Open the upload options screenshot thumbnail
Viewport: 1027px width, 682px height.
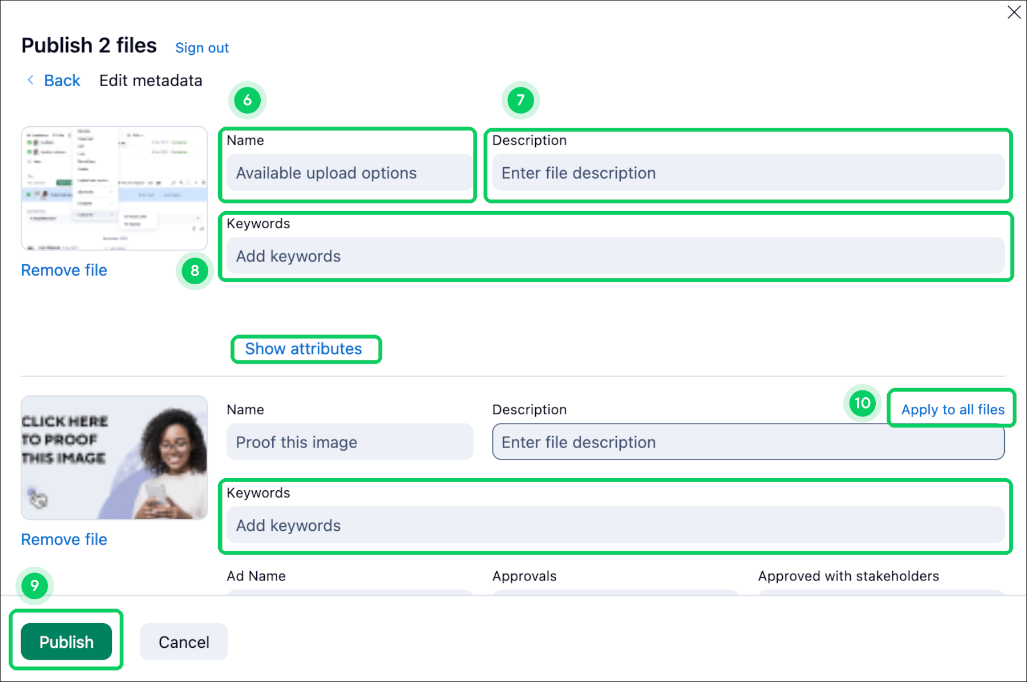[x=114, y=188]
